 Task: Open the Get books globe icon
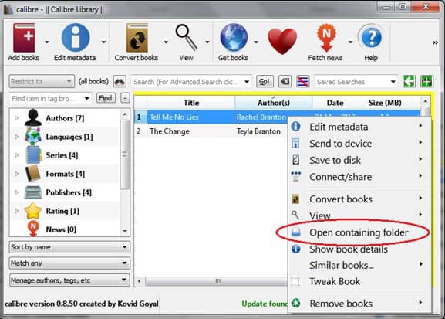(x=234, y=38)
